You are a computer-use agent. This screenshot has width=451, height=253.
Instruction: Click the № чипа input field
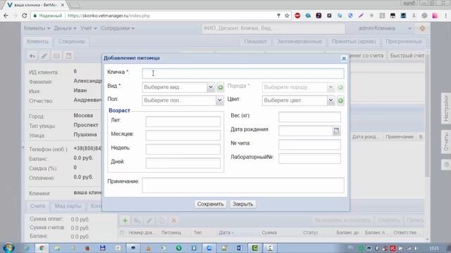[x=309, y=145]
